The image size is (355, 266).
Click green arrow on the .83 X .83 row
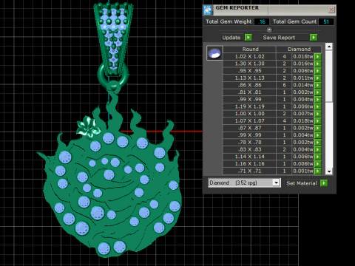[318, 149]
